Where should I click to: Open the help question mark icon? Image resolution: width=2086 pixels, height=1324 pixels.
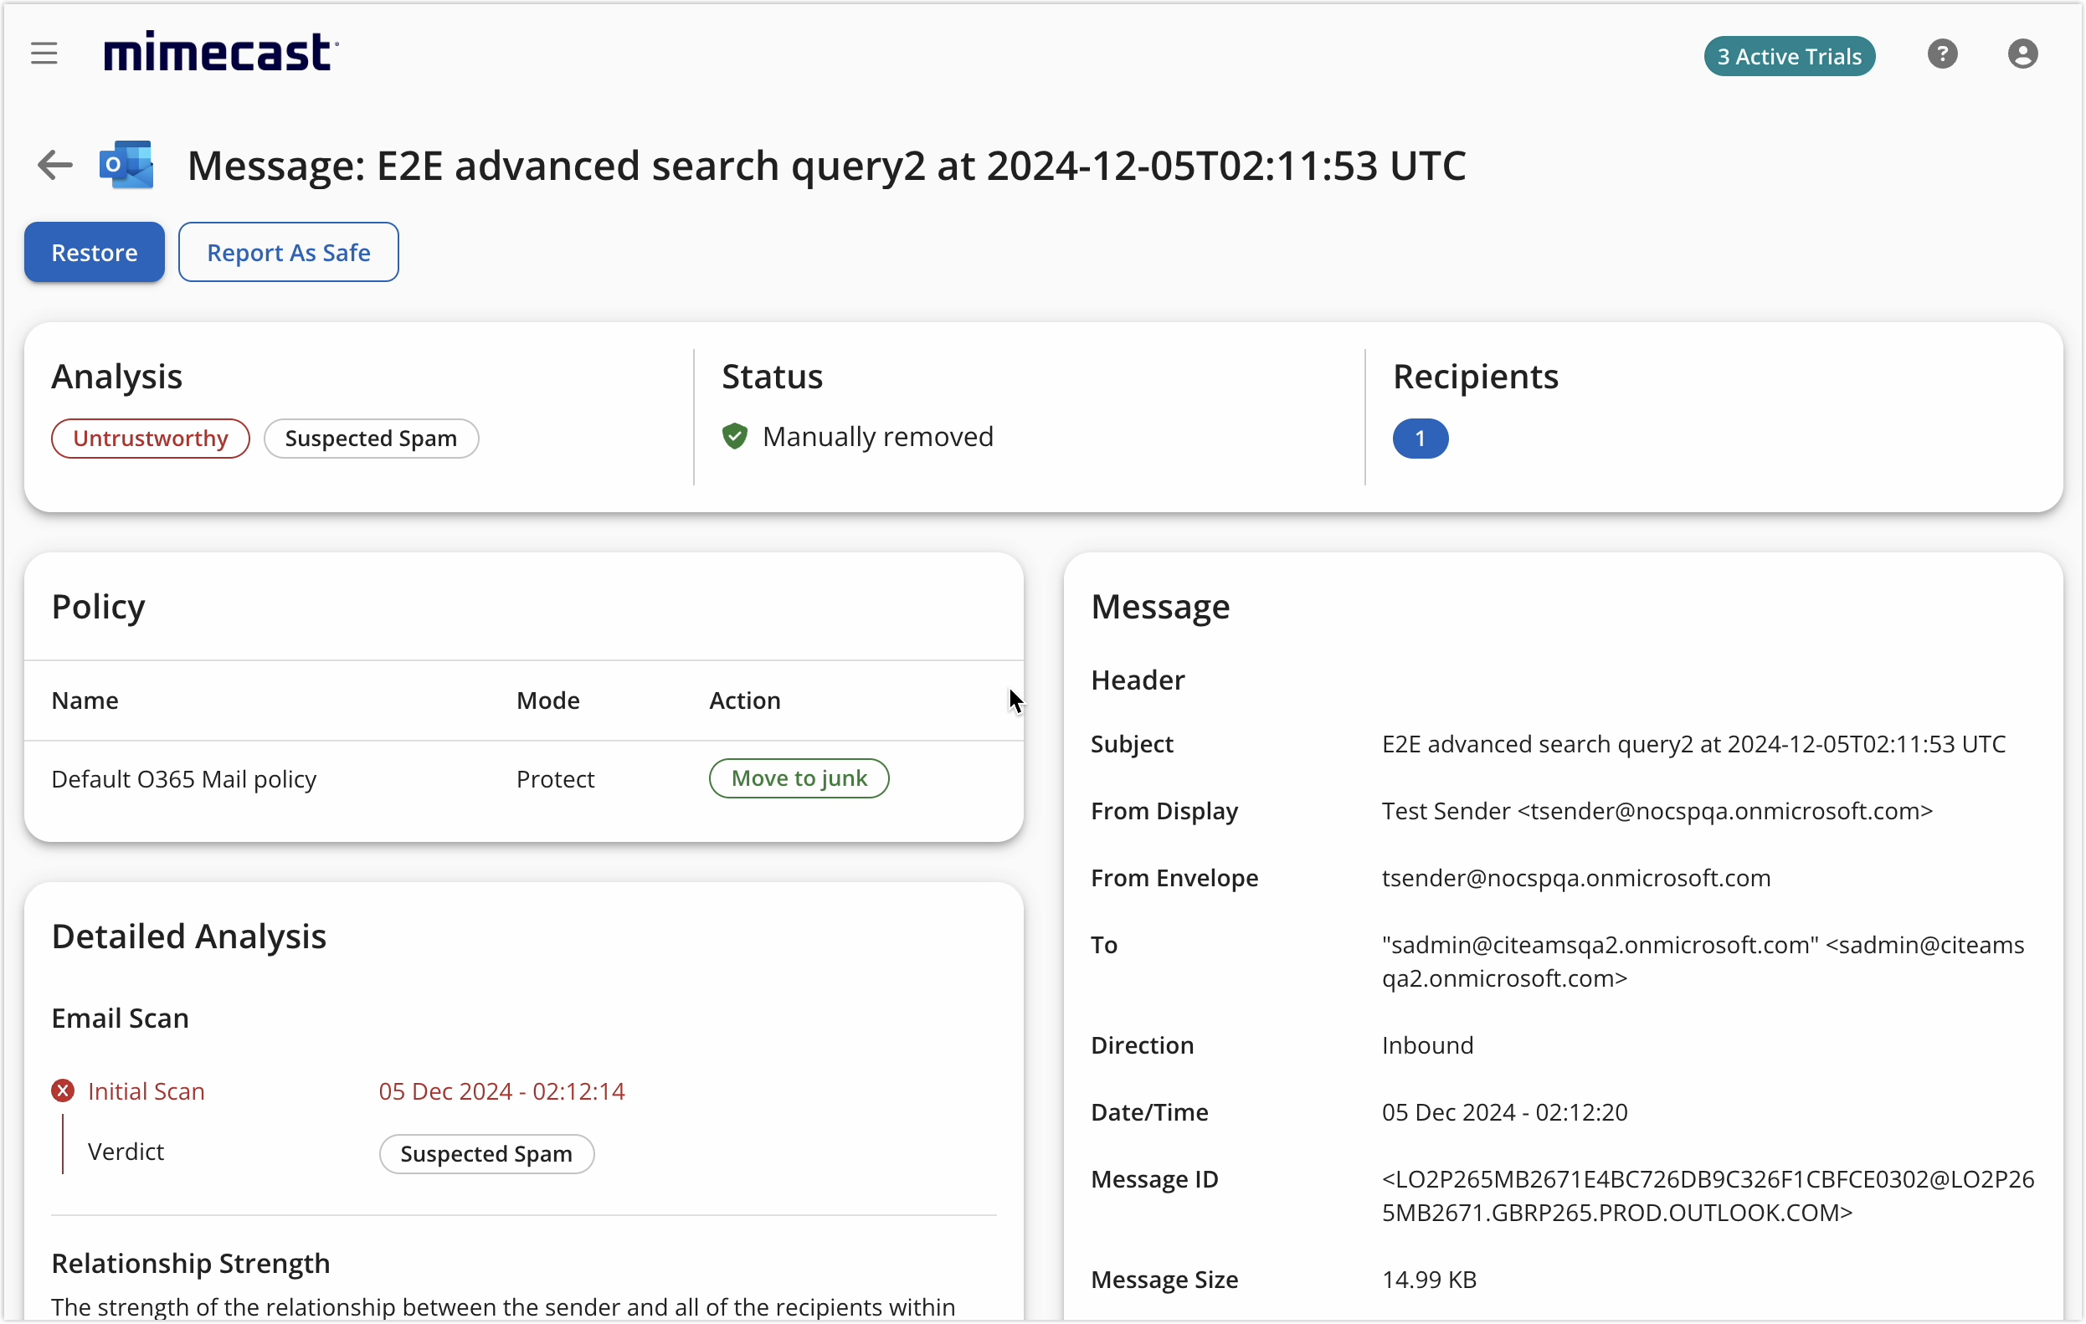1942,54
